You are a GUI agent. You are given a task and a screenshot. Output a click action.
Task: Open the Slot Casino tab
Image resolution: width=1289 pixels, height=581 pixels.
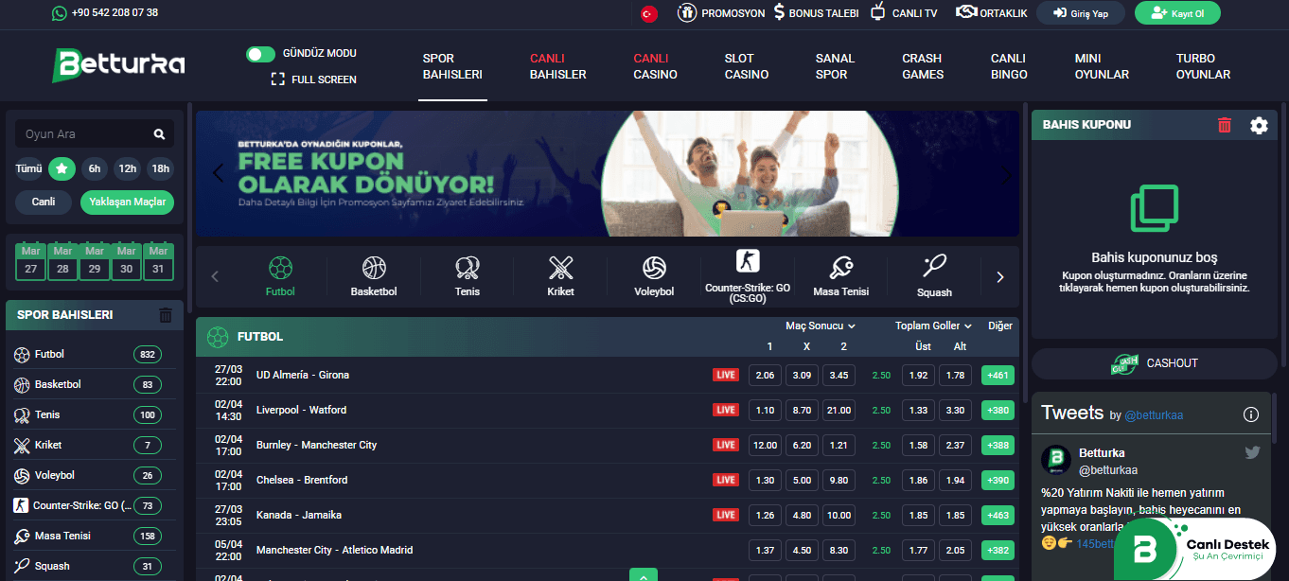point(747,66)
